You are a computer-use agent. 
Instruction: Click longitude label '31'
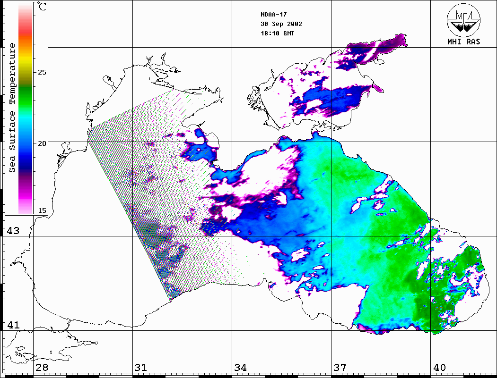[141, 367]
